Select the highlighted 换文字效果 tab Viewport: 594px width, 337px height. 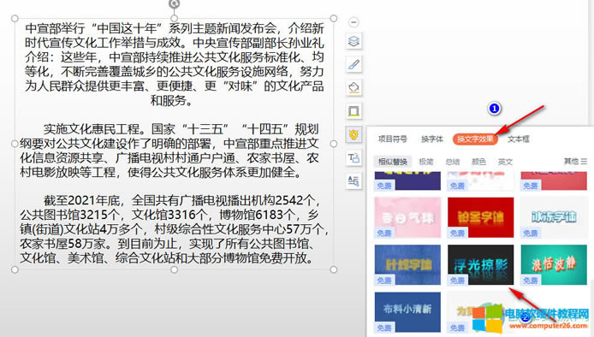475,139
